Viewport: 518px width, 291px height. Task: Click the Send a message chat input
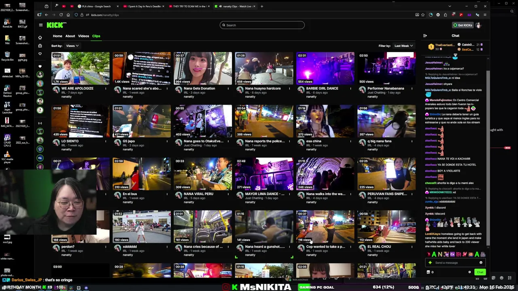(455, 263)
